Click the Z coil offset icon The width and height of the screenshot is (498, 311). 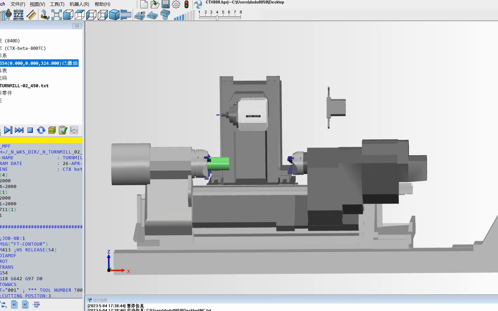[18, 15]
